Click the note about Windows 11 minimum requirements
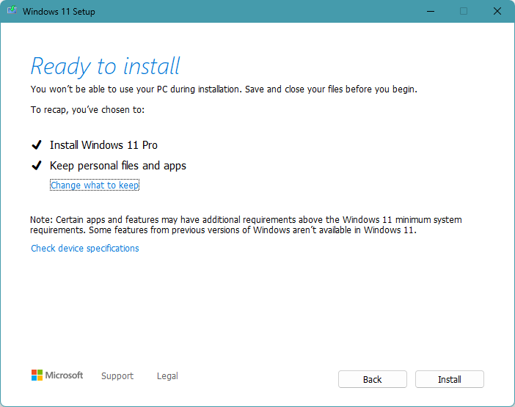This screenshot has height=407, width=515. pos(246,225)
